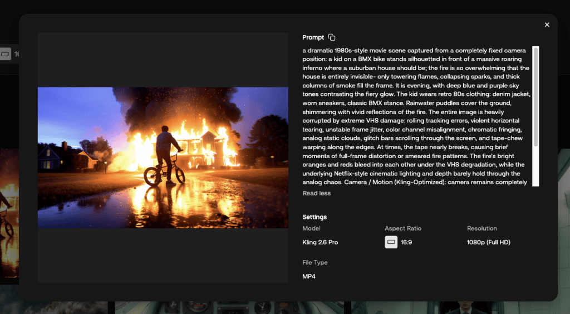Select the cockpit gauges thumbnail at bottom
Image resolution: width=570 pixels, height=314 pixels.
(234, 307)
